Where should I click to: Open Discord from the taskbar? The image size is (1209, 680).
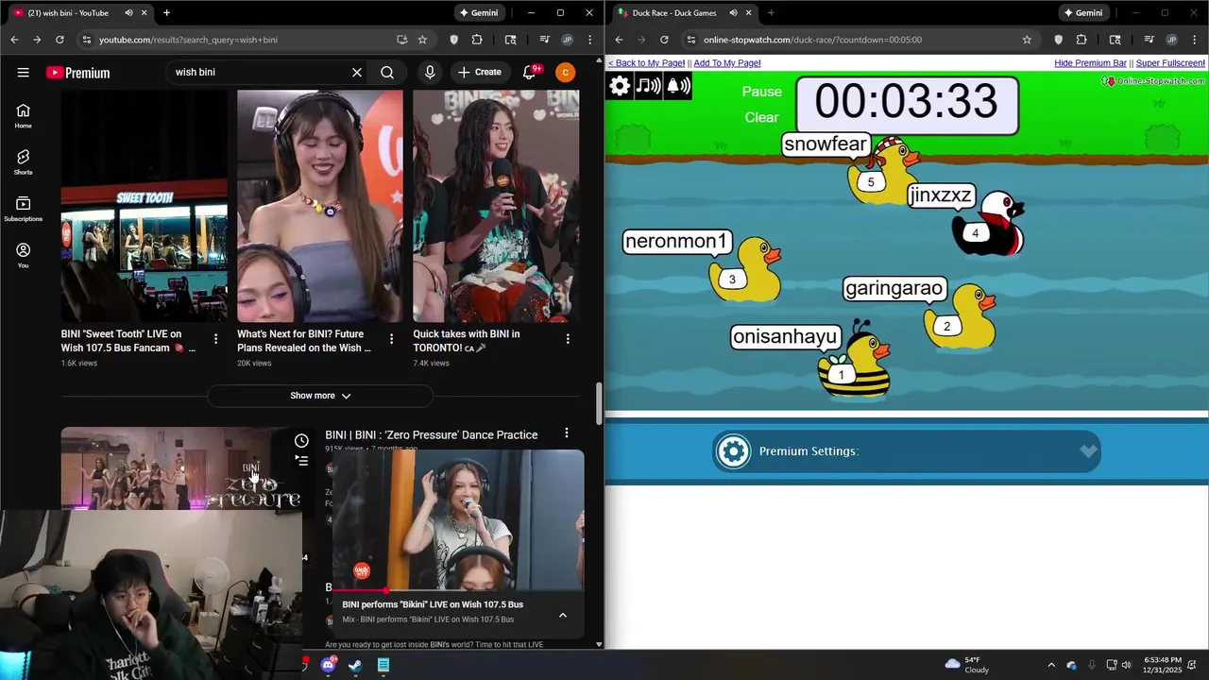click(328, 665)
